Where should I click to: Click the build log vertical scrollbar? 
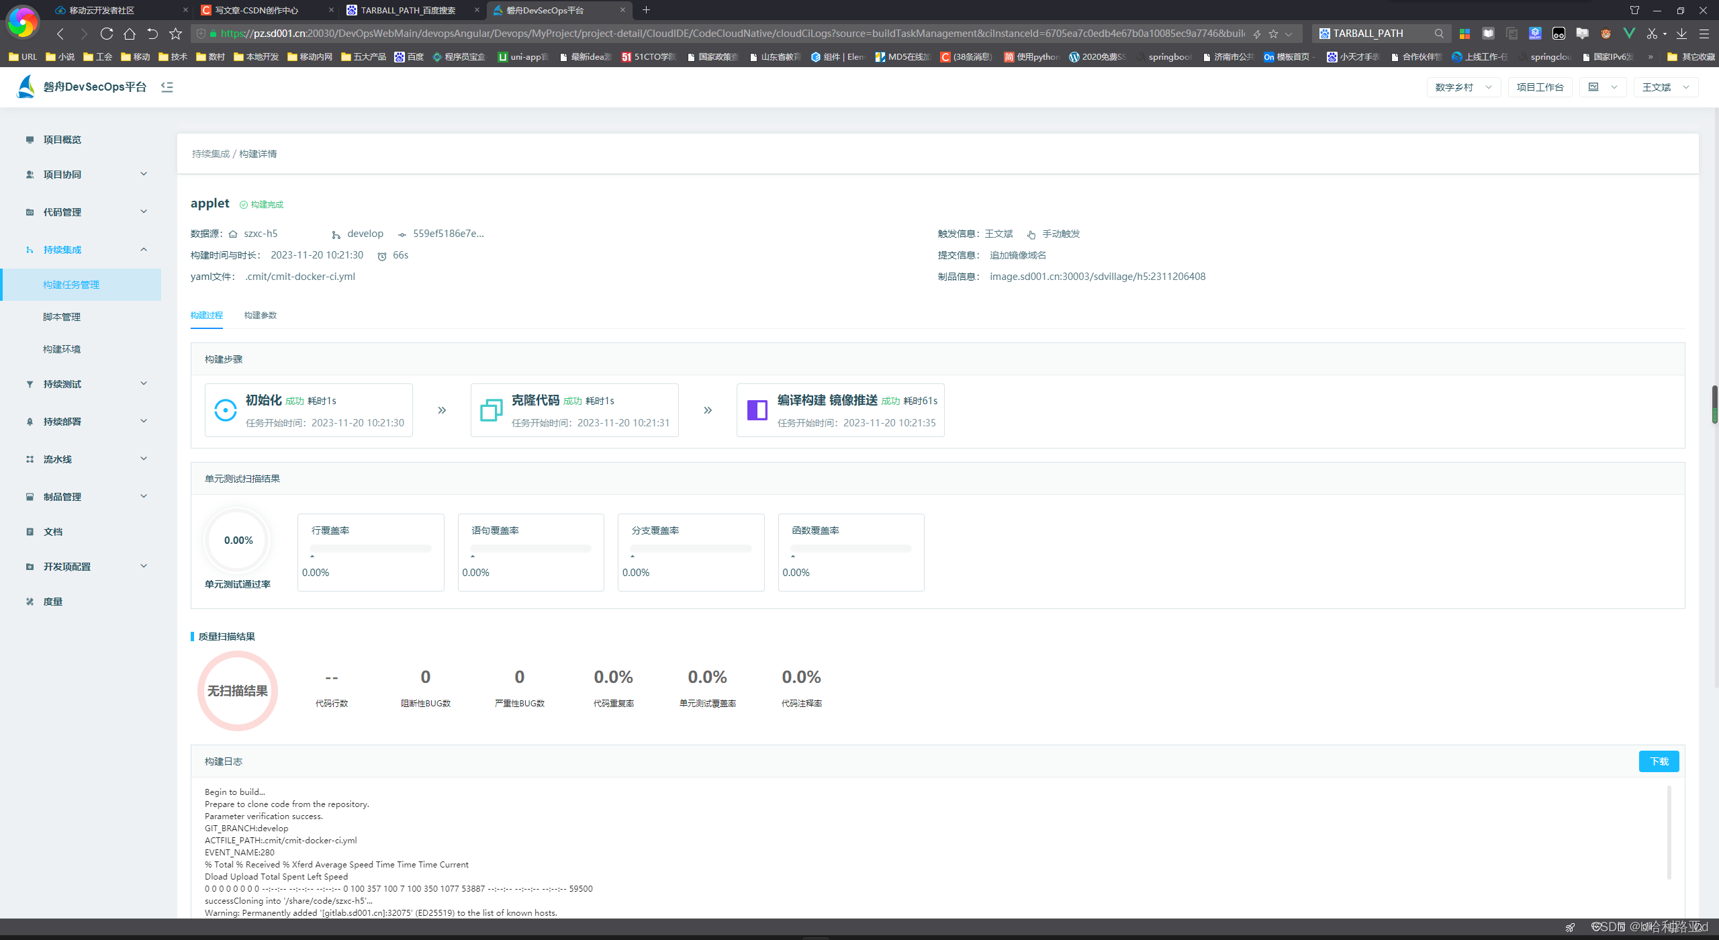click(x=1669, y=833)
